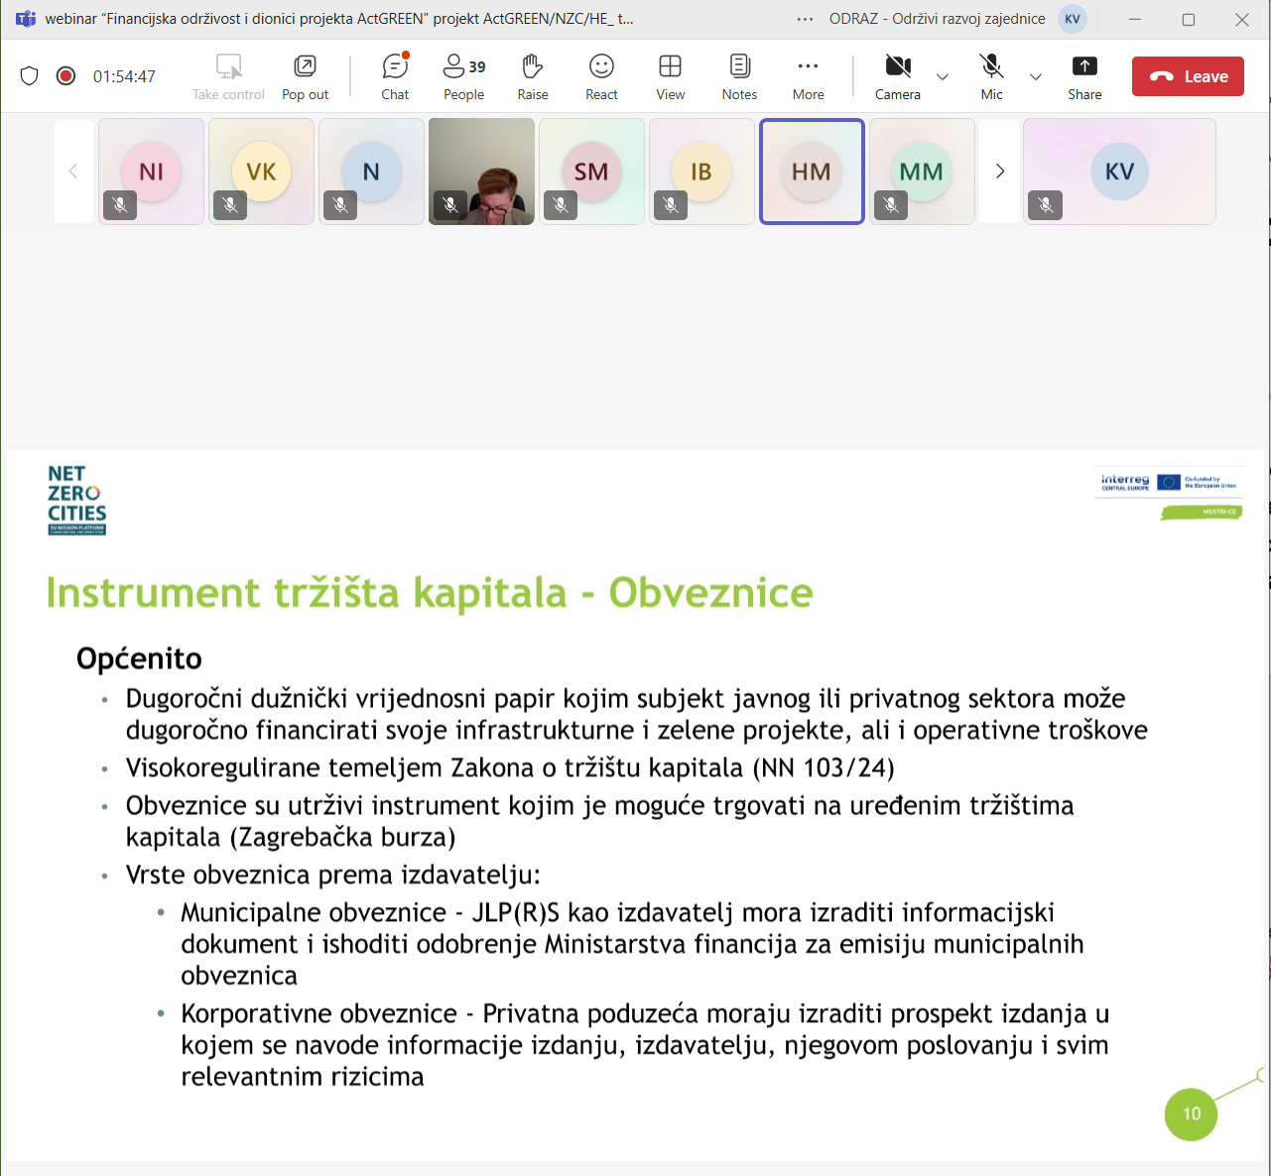Leave the meeting
The height and width of the screenshot is (1176, 1271).
1188,76
